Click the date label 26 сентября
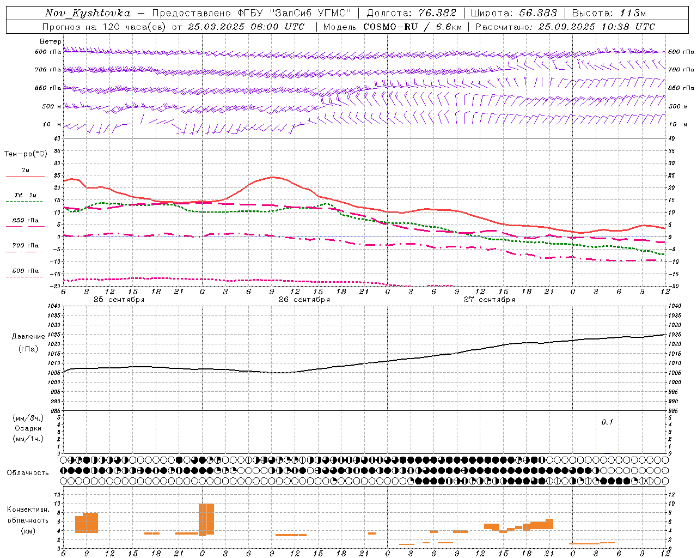 pos(304,300)
